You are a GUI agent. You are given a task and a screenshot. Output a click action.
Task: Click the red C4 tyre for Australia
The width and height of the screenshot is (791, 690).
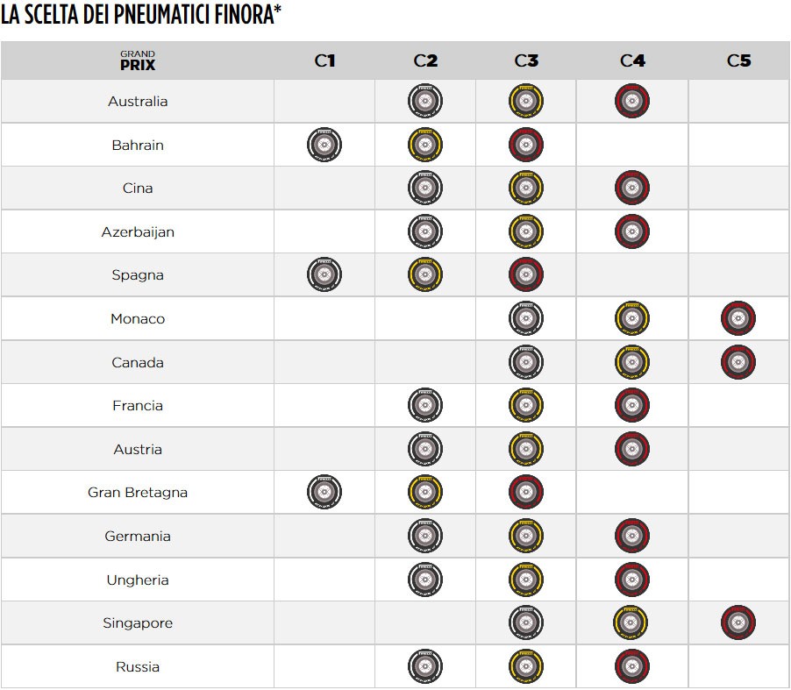(631, 102)
